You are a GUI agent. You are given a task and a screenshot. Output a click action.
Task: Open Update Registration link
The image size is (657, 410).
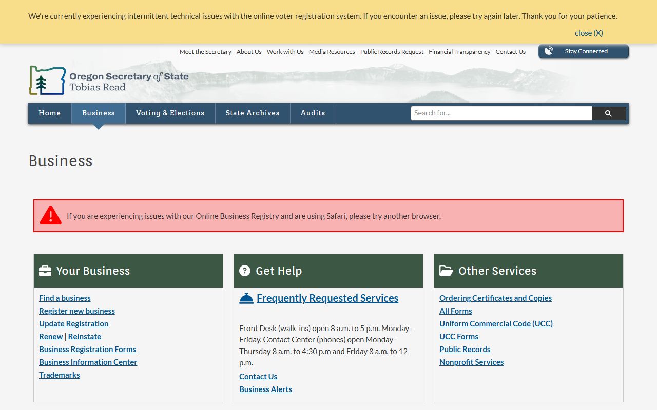(x=74, y=324)
